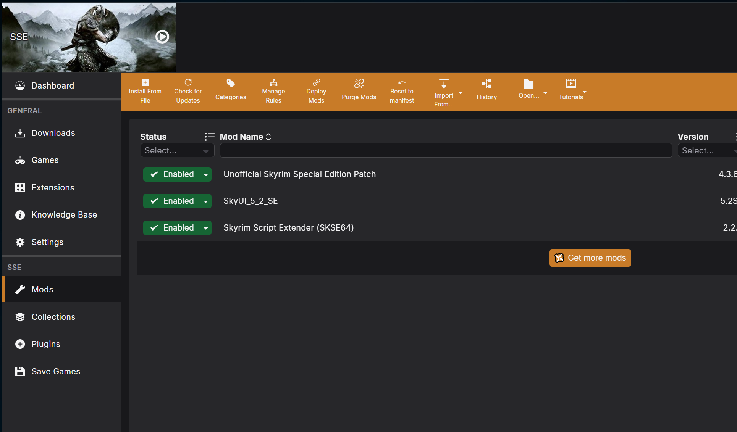Click the Install From File icon
This screenshot has width=737, height=432.
point(145,82)
